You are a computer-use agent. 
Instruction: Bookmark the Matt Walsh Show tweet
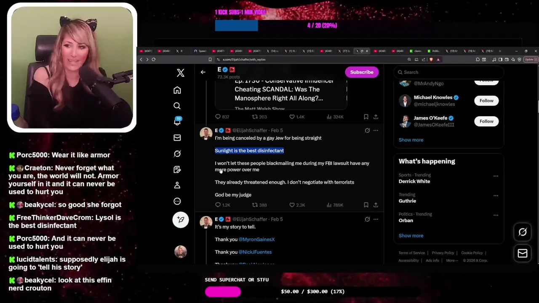coord(366,117)
